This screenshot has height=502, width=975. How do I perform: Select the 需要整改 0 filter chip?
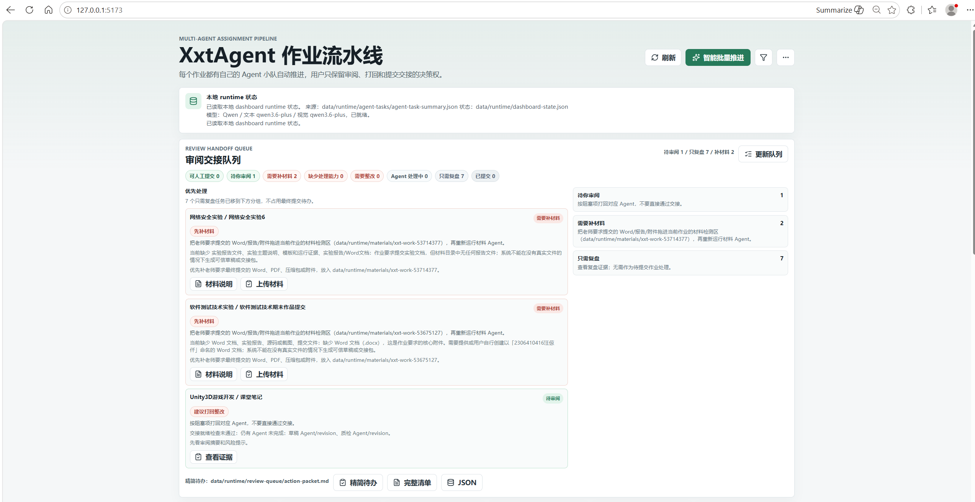click(x=367, y=176)
